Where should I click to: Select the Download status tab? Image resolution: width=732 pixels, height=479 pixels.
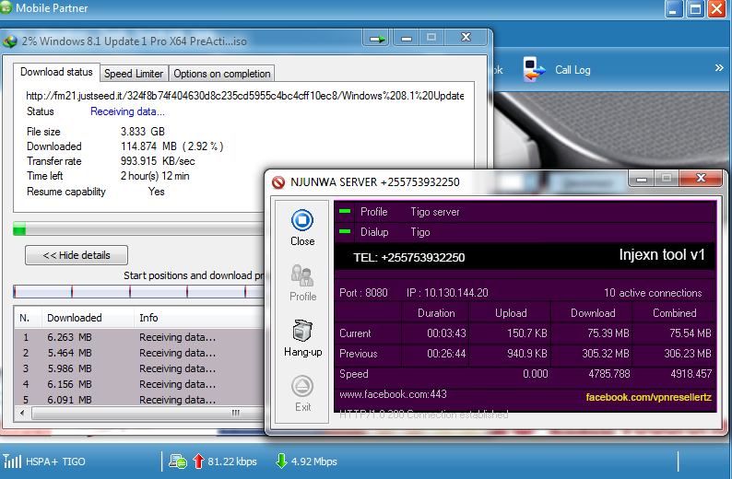tap(56, 72)
